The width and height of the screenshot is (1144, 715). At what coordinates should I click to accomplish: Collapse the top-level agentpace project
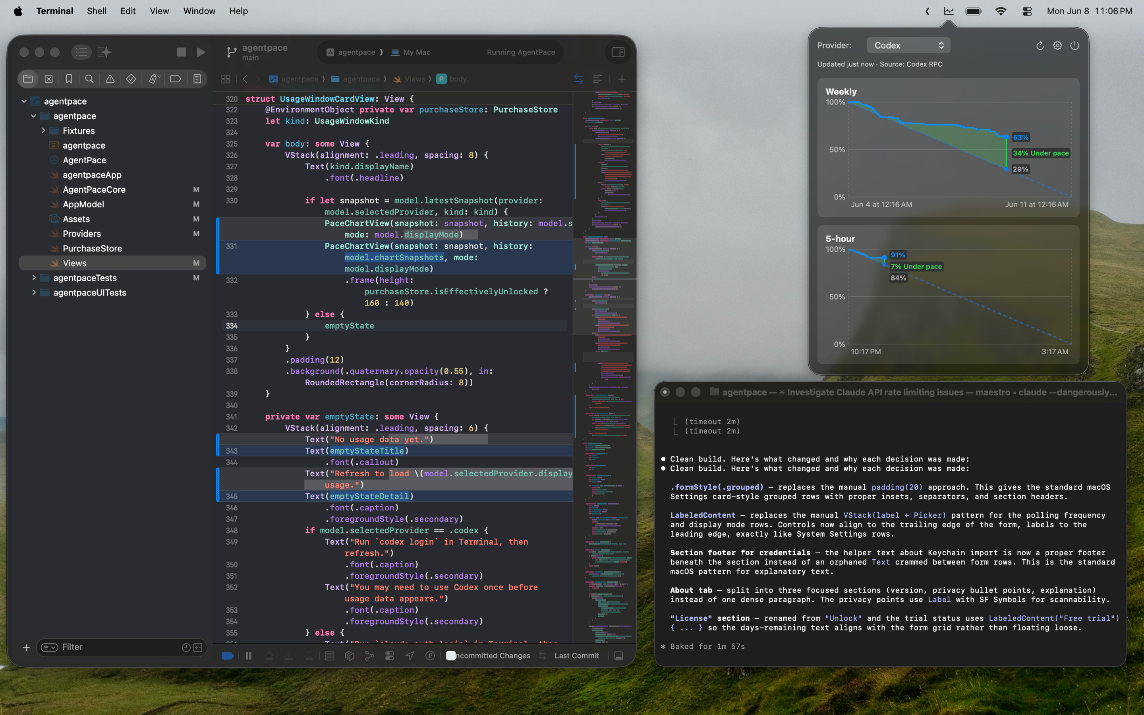coord(24,101)
